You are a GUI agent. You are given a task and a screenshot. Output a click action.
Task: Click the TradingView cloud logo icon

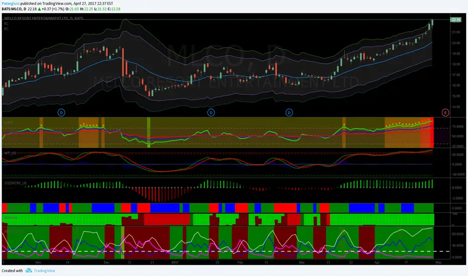coord(29,270)
